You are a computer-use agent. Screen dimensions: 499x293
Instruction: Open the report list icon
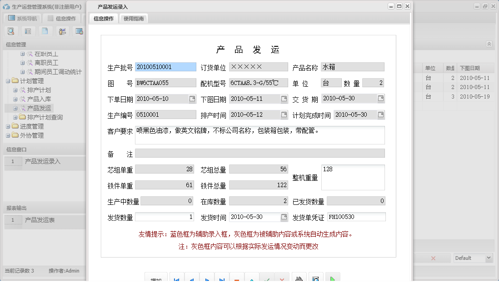28,31
